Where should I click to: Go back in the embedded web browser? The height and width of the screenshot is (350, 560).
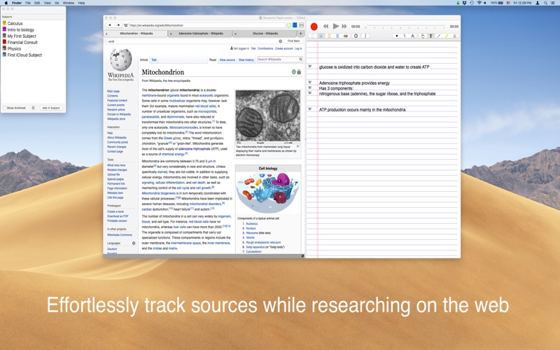click(x=110, y=25)
